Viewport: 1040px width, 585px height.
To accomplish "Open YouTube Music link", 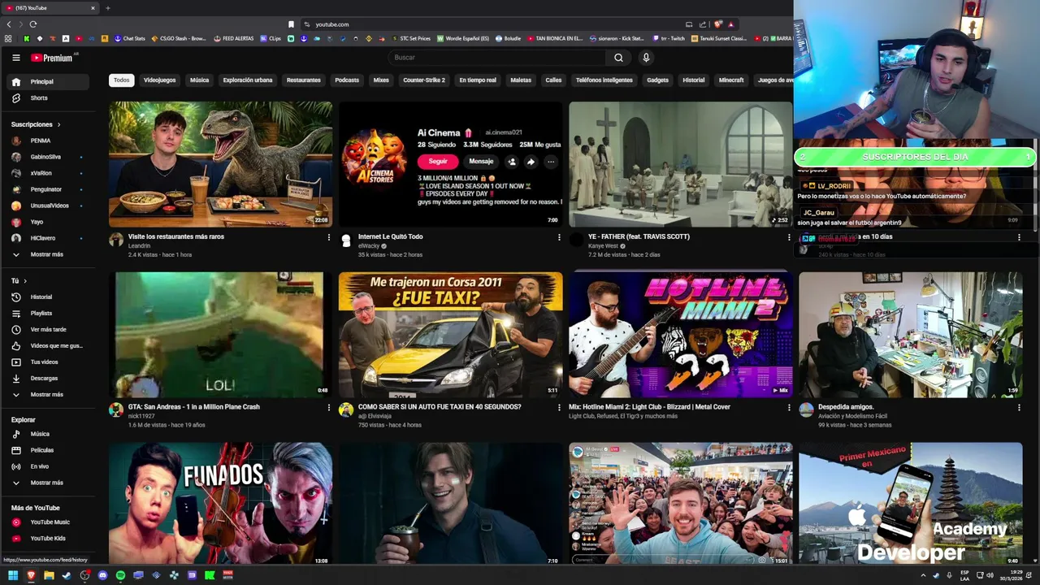I will (x=50, y=522).
